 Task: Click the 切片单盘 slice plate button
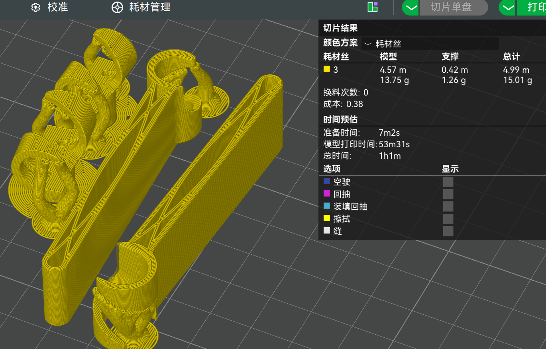coord(454,8)
